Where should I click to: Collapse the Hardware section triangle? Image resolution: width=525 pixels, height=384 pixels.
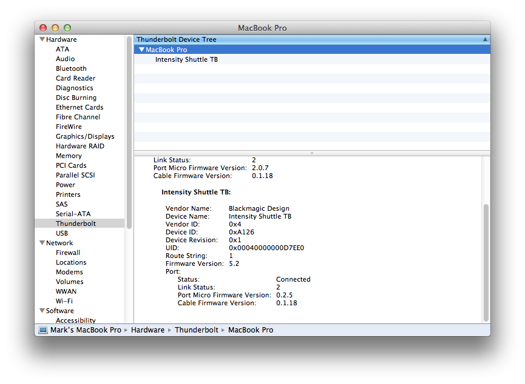[x=42, y=39]
